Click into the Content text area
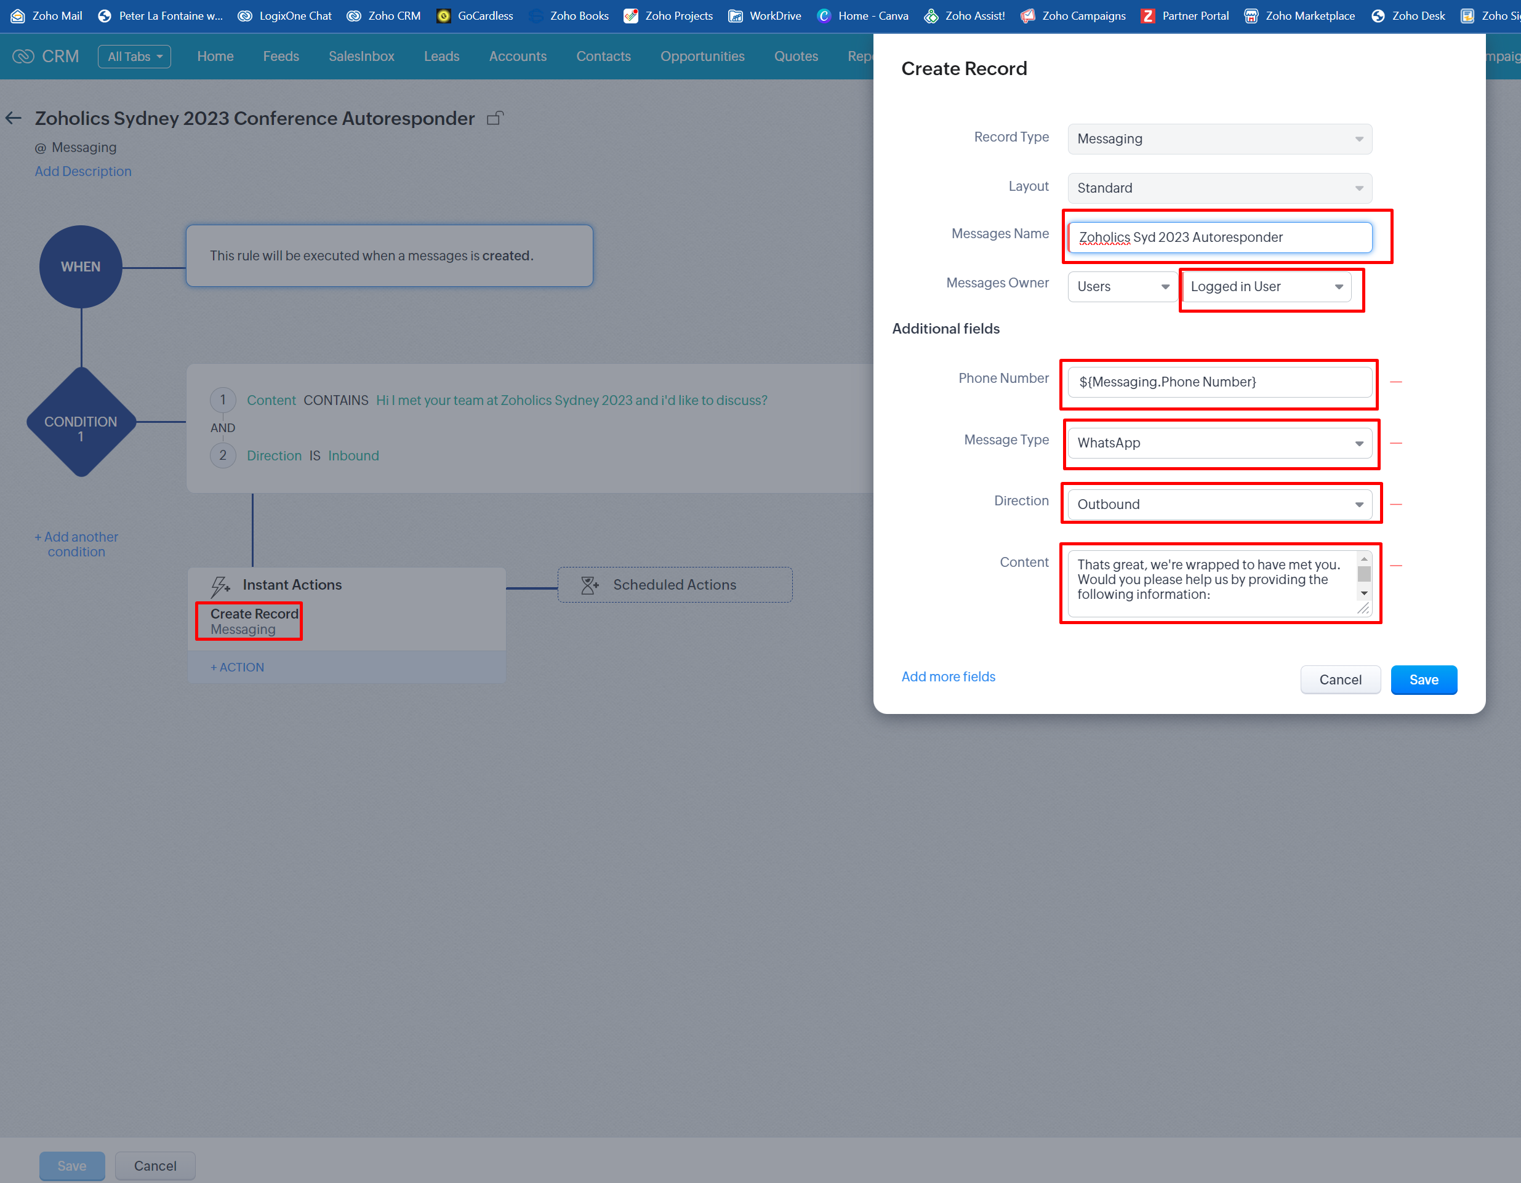This screenshot has width=1521, height=1183. pyautogui.click(x=1212, y=583)
